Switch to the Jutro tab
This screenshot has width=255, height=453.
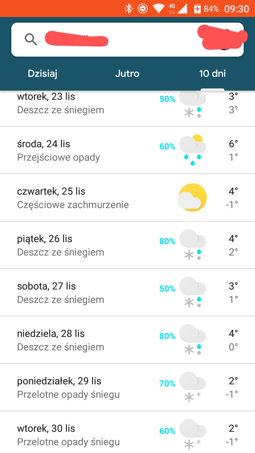click(127, 74)
